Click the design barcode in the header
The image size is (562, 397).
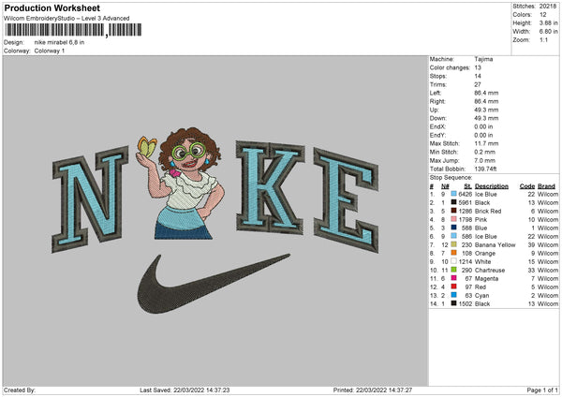tap(73, 30)
